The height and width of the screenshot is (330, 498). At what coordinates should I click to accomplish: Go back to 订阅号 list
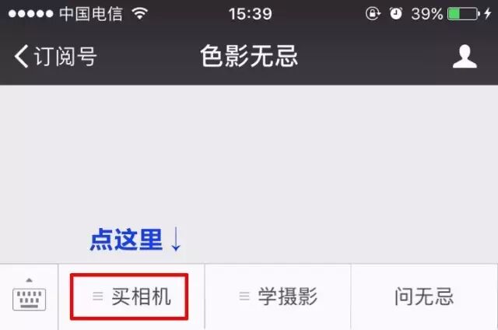[x=65, y=57]
